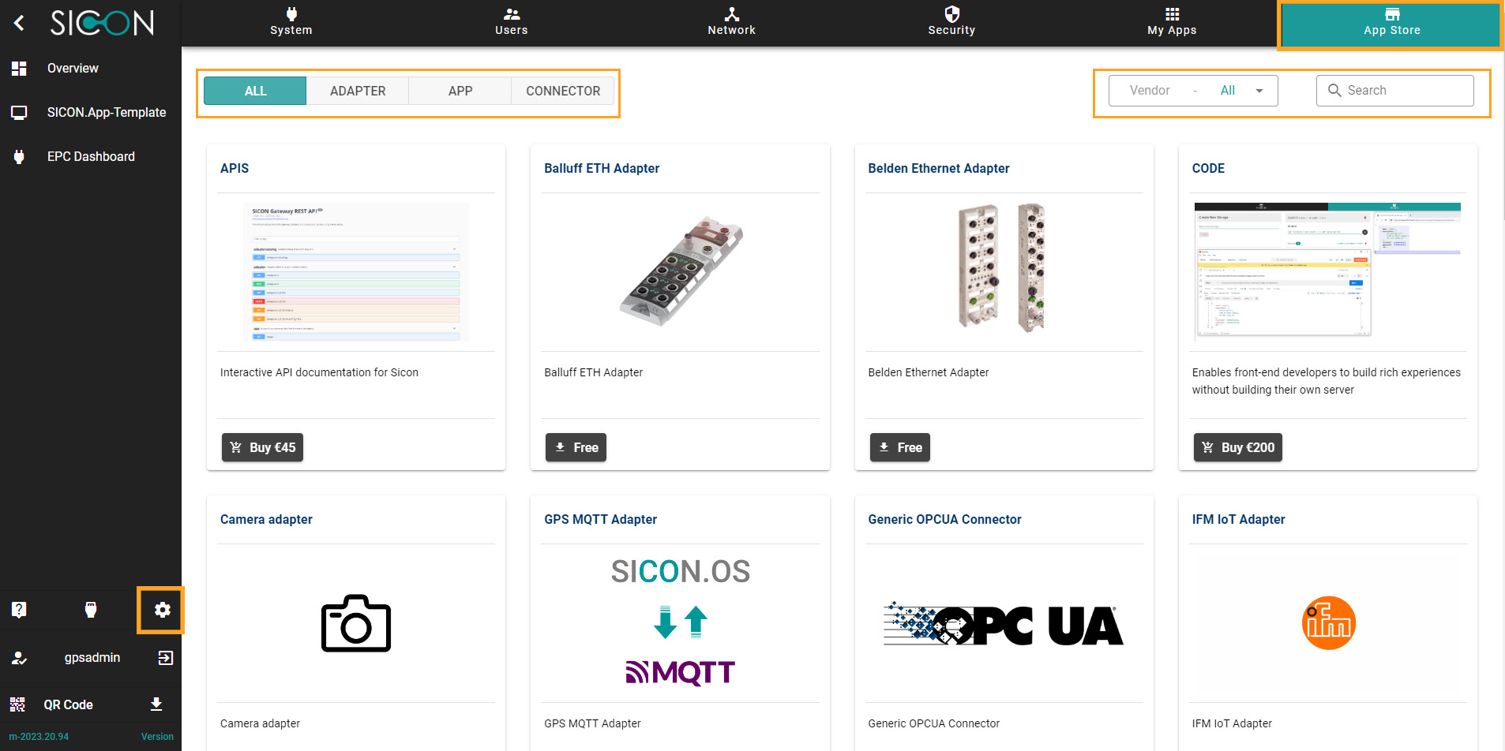The width and height of the screenshot is (1505, 751).
Task: Buy the APIS app for €45
Action: pos(263,447)
